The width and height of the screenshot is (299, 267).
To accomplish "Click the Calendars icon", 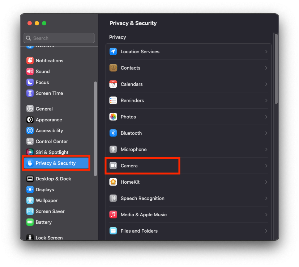I will click(113, 84).
